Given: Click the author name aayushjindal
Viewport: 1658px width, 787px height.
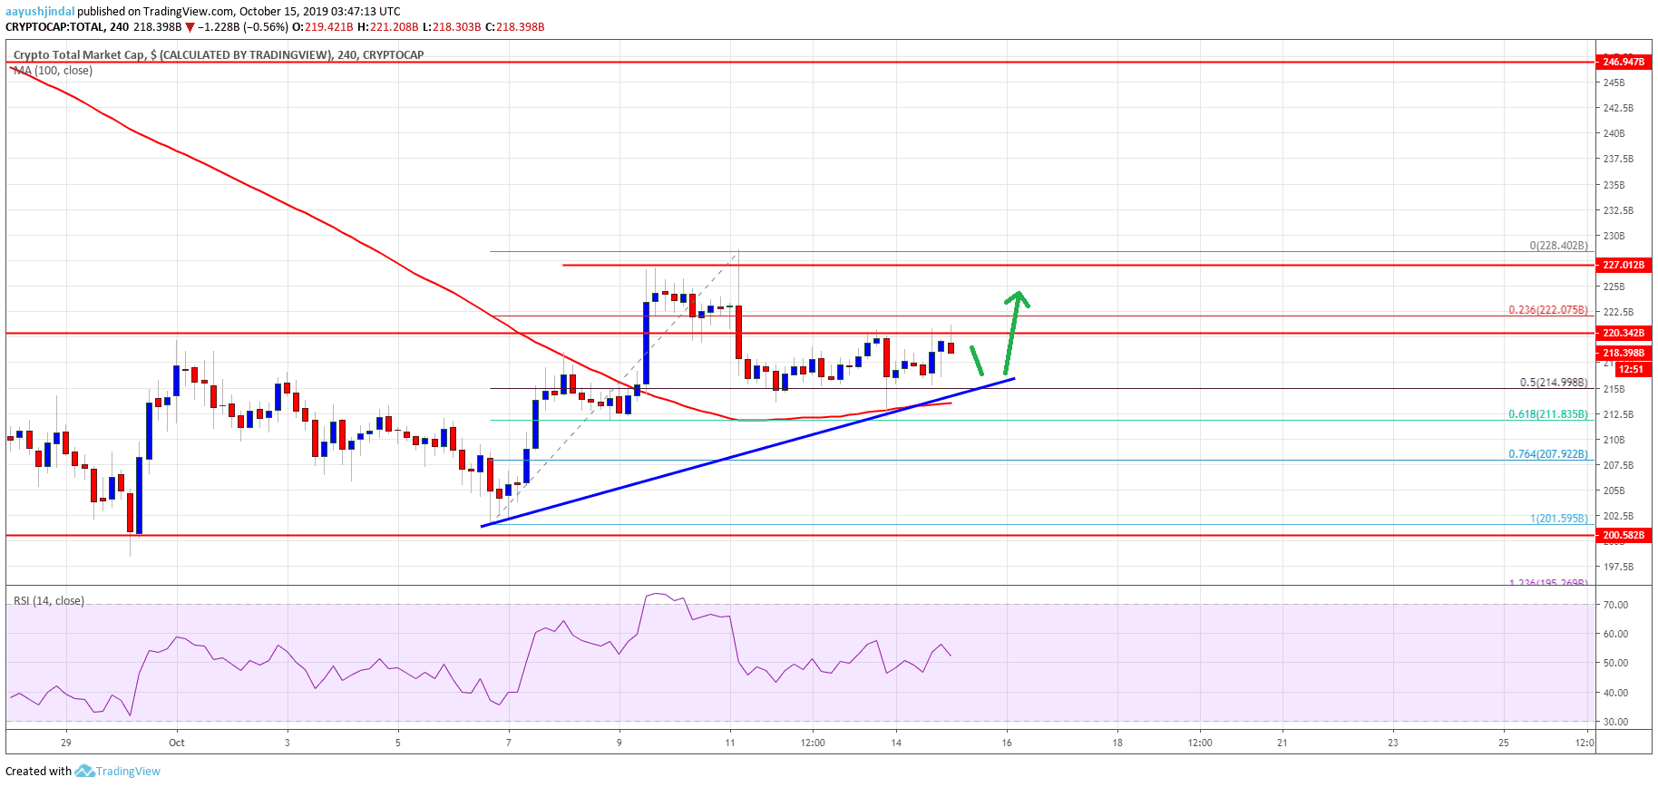Looking at the screenshot, I should (x=40, y=12).
